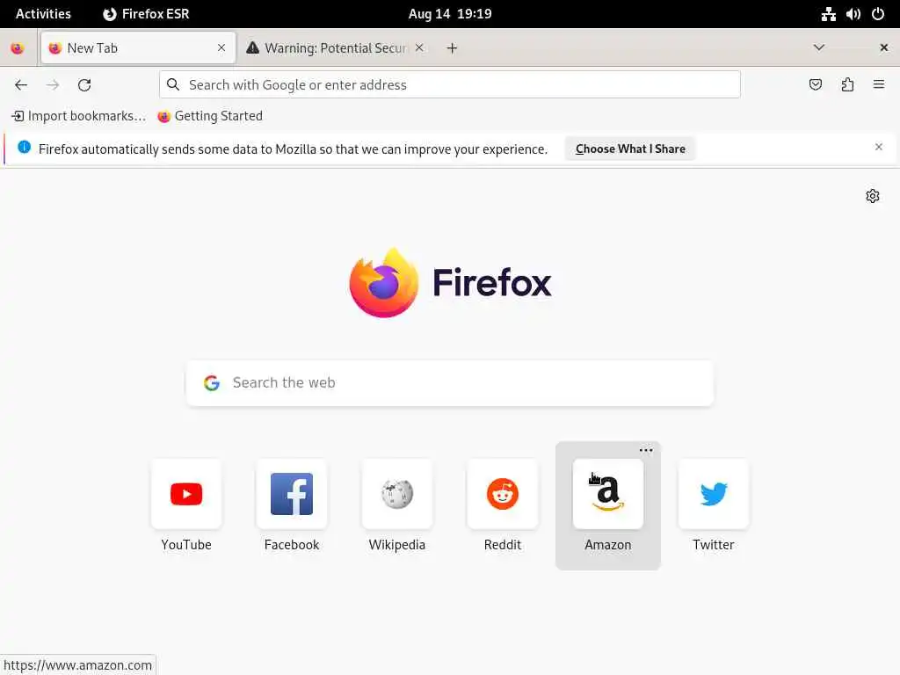900x675 pixels.
Task: Open the clock and calendar panel
Action: coord(450,14)
